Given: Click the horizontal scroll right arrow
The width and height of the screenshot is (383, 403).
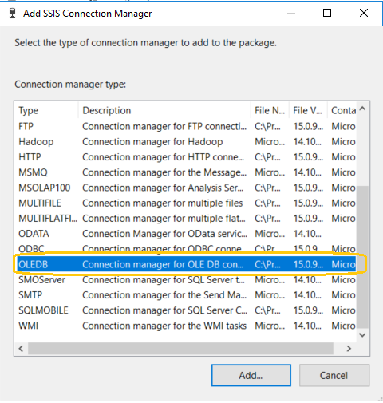Looking at the screenshot, I should [349, 349].
